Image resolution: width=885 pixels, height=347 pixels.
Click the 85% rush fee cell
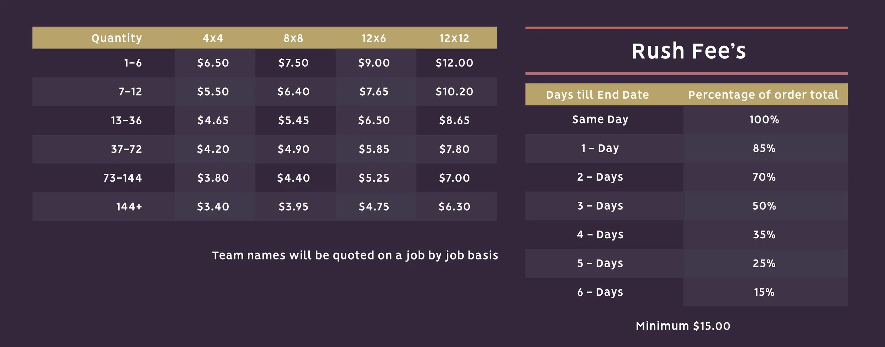pyautogui.click(x=764, y=148)
